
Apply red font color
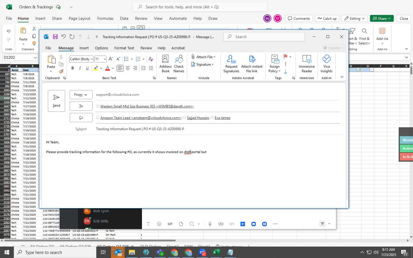108,68
